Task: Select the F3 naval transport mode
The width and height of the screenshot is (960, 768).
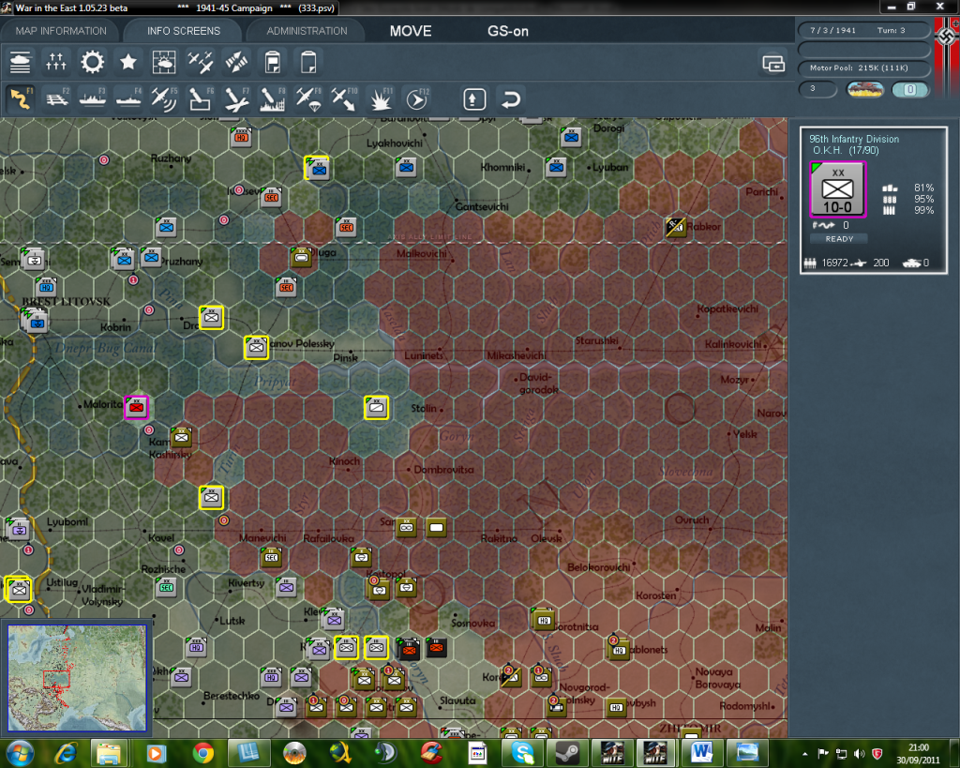Action: [x=93, y=98]
